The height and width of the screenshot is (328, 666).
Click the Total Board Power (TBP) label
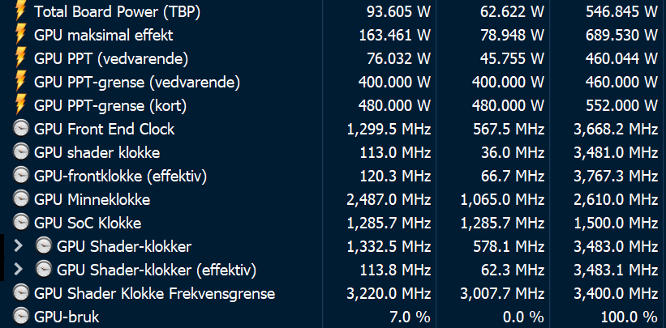point(118,11)
